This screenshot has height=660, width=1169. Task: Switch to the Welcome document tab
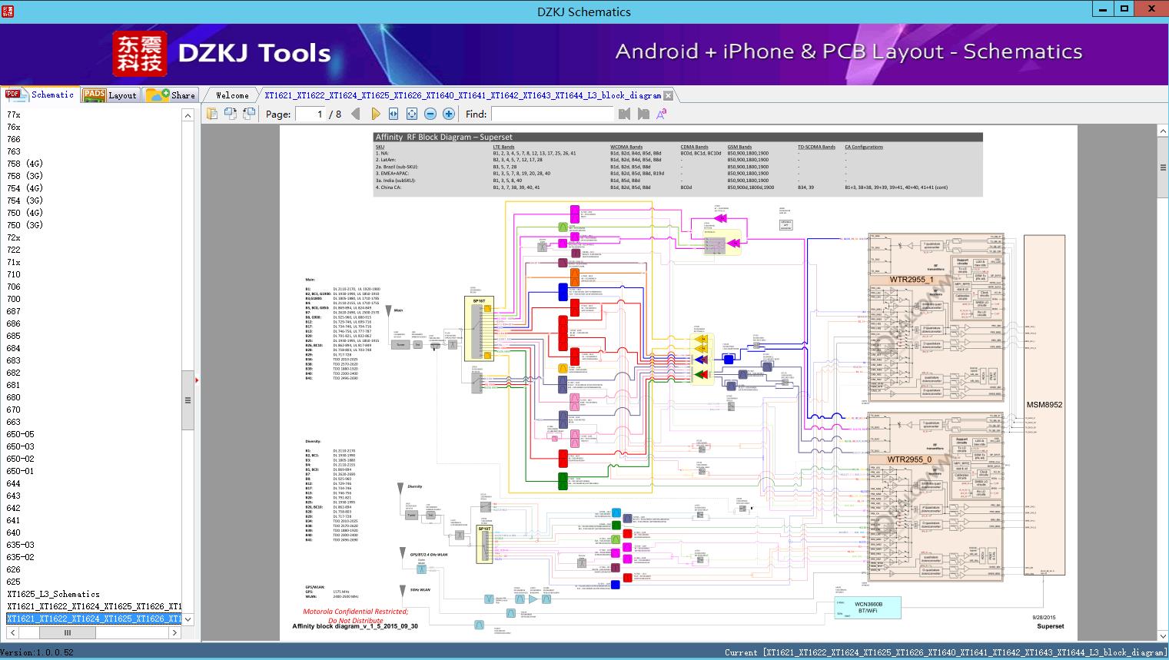pos(232,95)
